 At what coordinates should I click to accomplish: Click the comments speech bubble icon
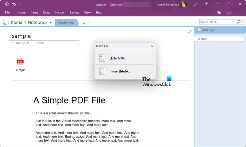click(x=229, y=12)
